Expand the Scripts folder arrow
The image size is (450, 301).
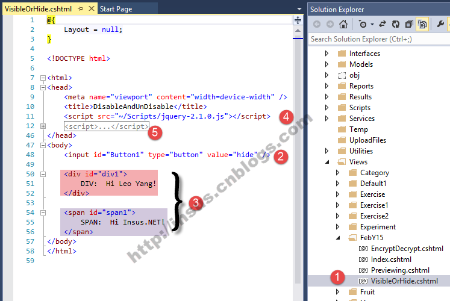click(x=327, y=108)
